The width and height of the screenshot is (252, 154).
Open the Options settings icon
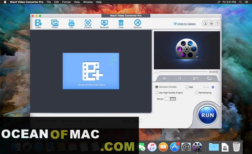(x=138, y=24)
